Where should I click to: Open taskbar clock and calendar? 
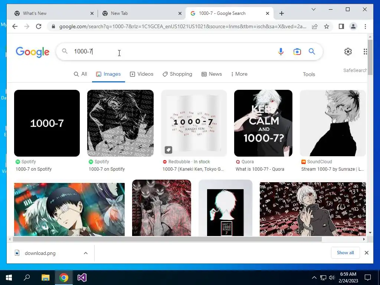tap(348, 278)
